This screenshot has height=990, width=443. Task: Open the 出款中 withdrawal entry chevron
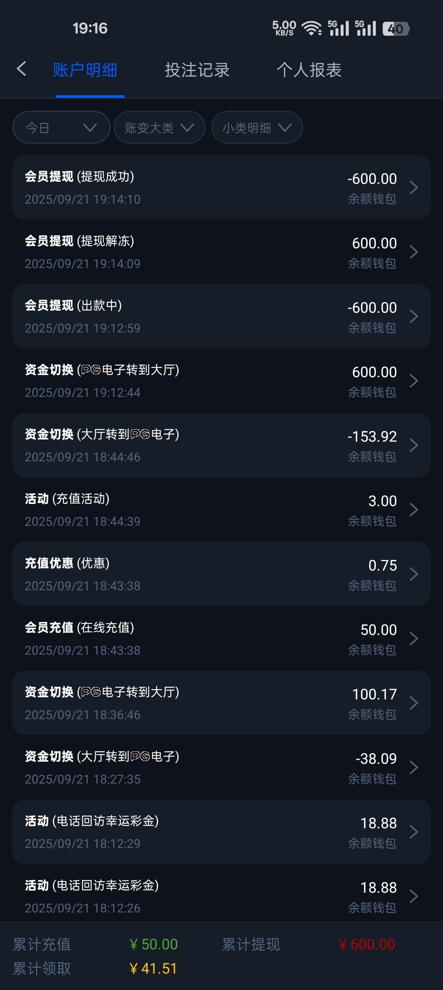pos(413,316)
